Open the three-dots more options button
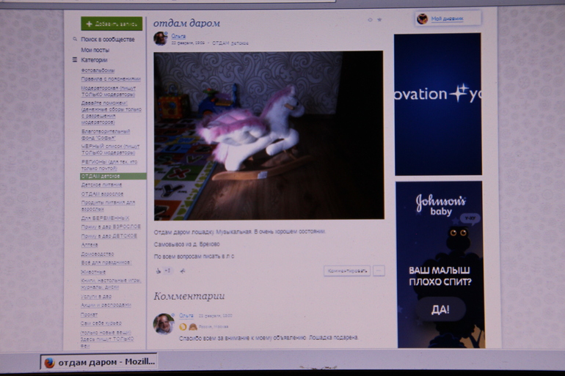The height and width of the screenshot is (376, 565). (x=379, y=270)
